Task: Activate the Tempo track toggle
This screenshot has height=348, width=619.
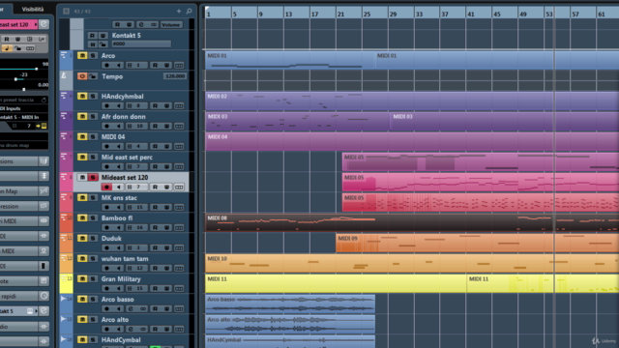Action: click(x=82, y=76)
